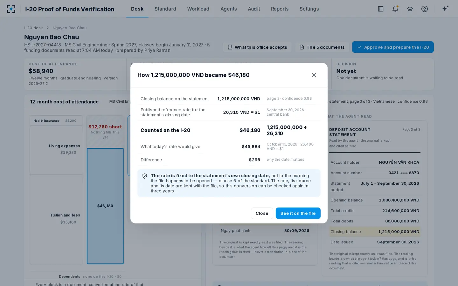Open the Workload tab
The height and width of the screenshot is (286, 458).
pos(198,9)
